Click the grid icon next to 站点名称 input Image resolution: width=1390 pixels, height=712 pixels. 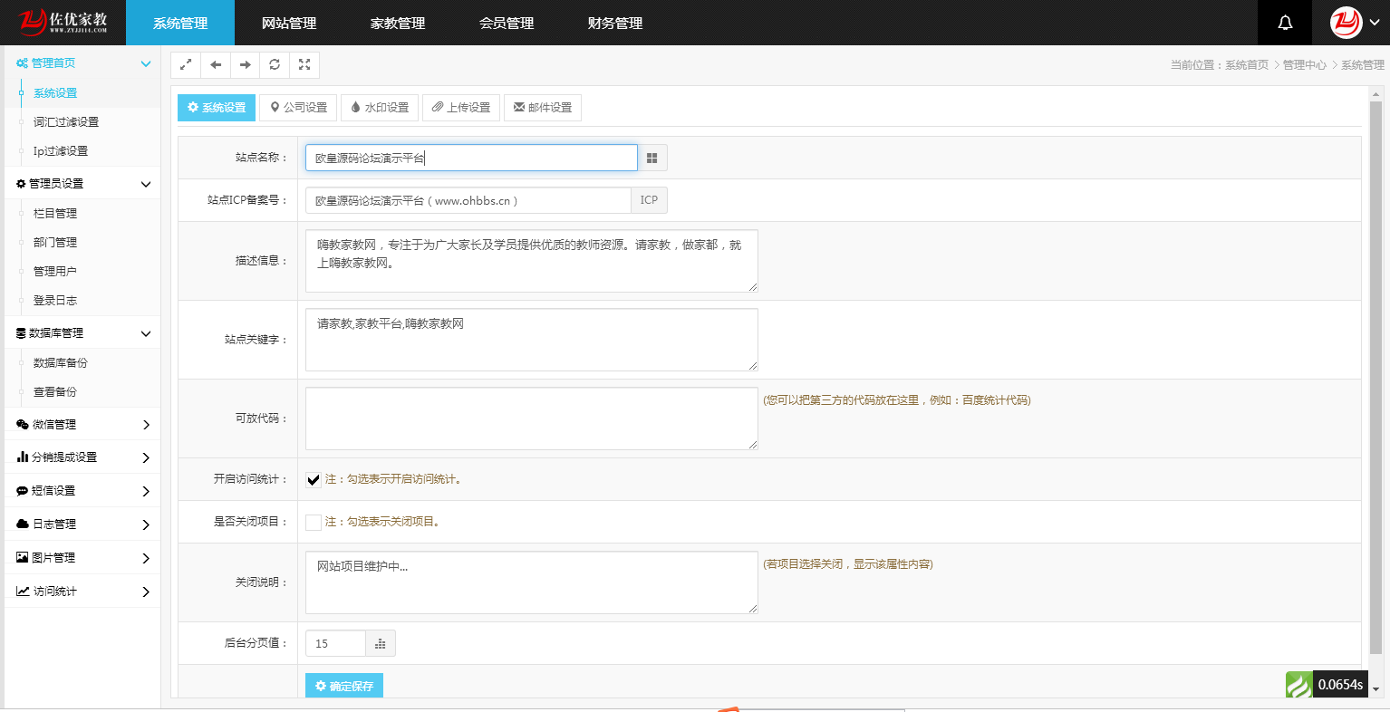pyautogui.click(x=652, y=157)
